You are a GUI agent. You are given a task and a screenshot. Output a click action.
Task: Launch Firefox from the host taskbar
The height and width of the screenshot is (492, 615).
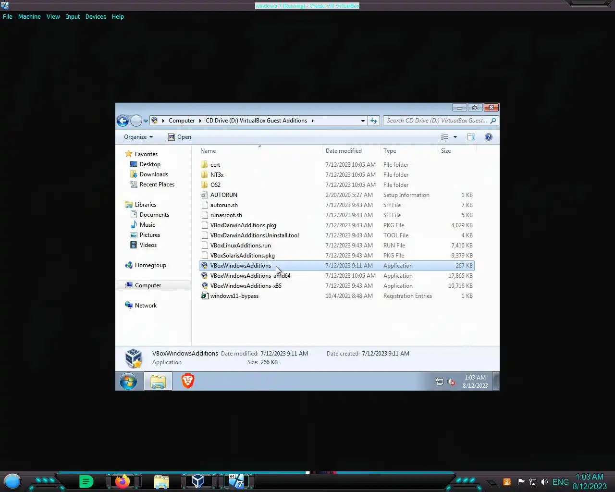click(123, 481)
